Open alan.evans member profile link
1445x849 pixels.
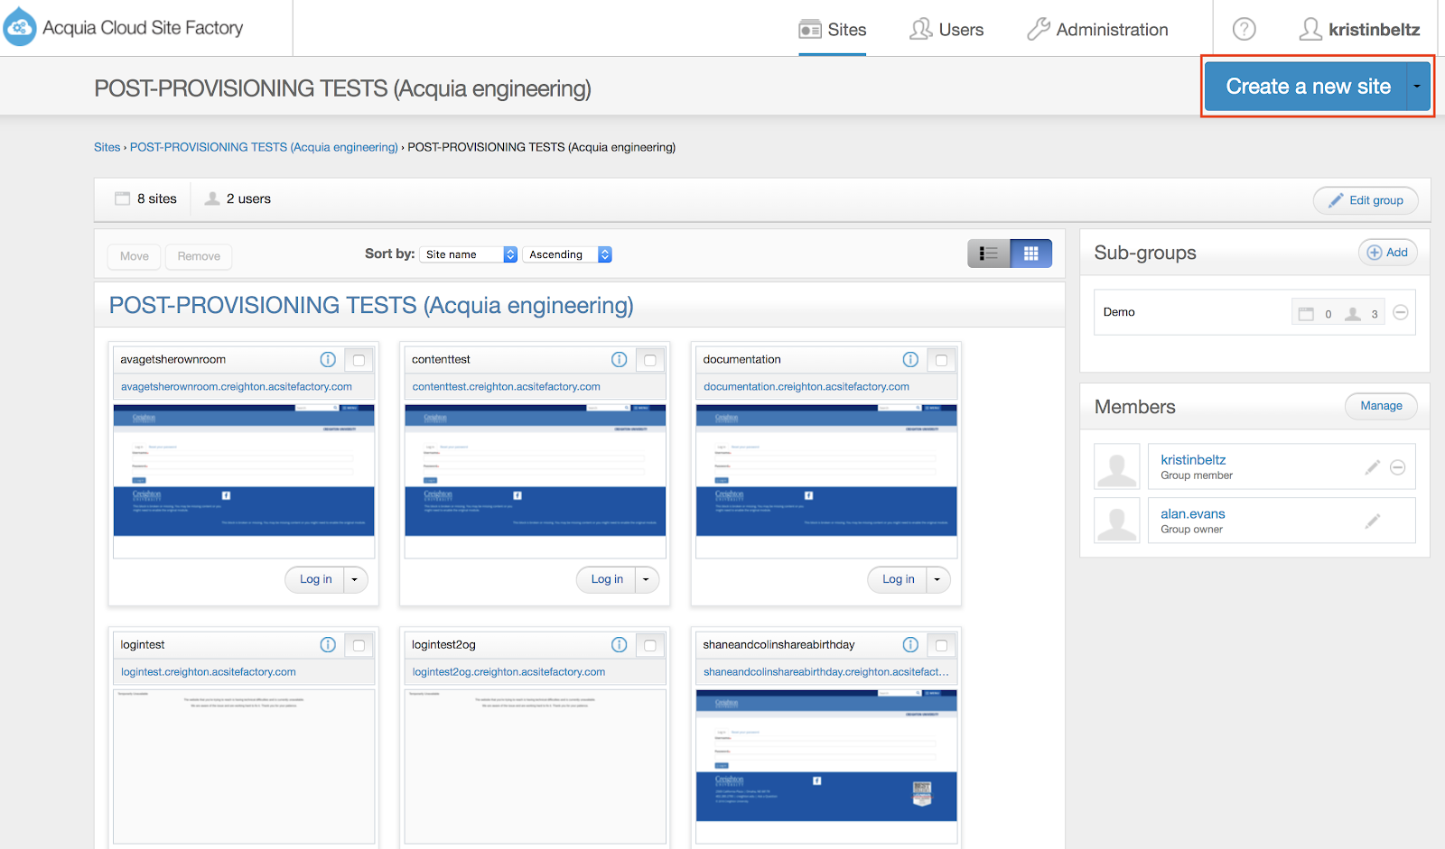click(1193, 513)
